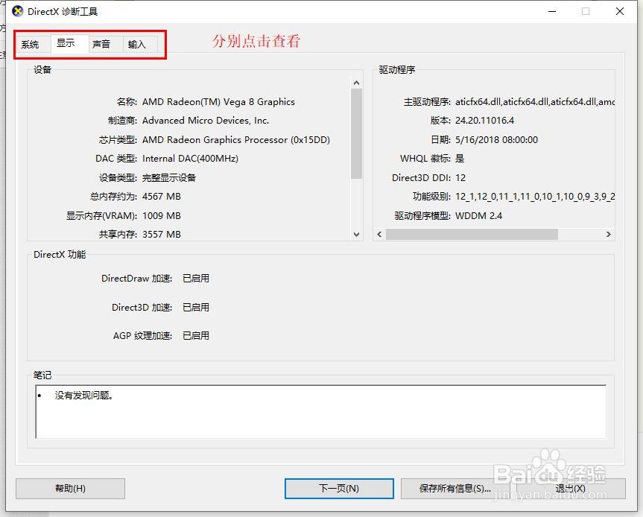Image resolution: width=643 pixels, height=517 pixels.
Task: Click the 下一页(N) button
Action: 339,489
